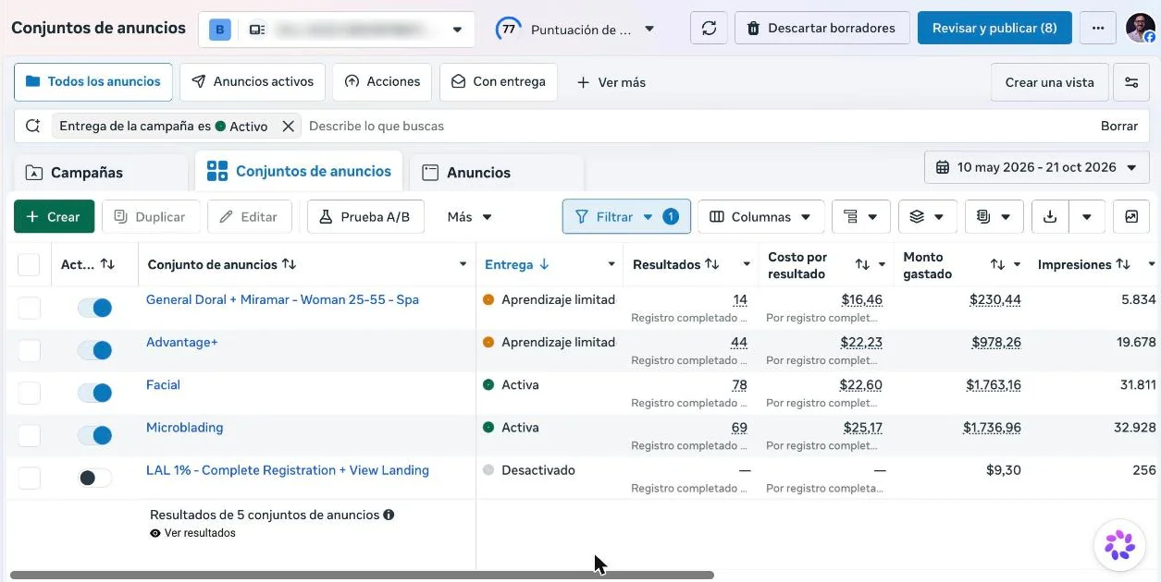Open the charts panel icon
This screenshot has height=582, width=1161.
(1131, 217)
